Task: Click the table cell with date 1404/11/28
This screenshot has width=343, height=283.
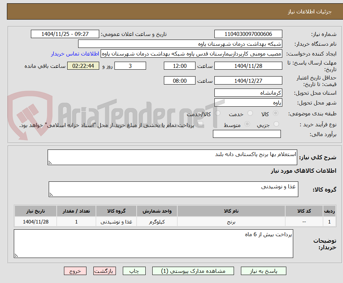Action: click(x=36, y=222)
